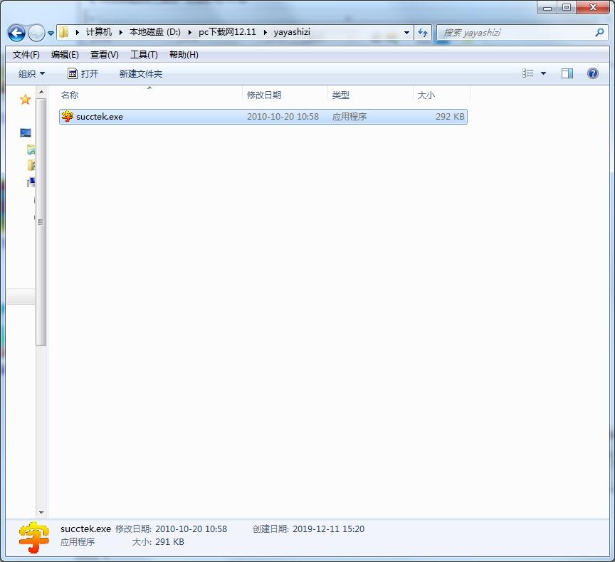This screenshot has width=615, height=562.
Task: Open the recent pages dropdown arrow
Action: (51, 33)
